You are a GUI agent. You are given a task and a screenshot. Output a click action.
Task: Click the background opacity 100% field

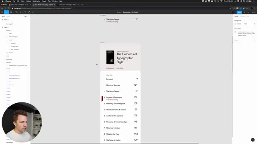coord(245,24)
